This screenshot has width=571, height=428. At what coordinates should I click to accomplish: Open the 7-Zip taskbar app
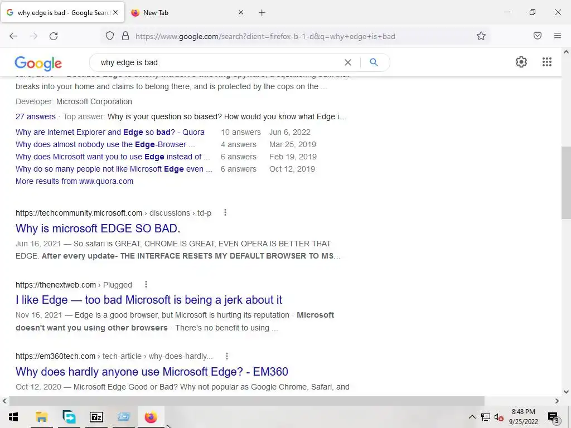click(x=96, y=417)
